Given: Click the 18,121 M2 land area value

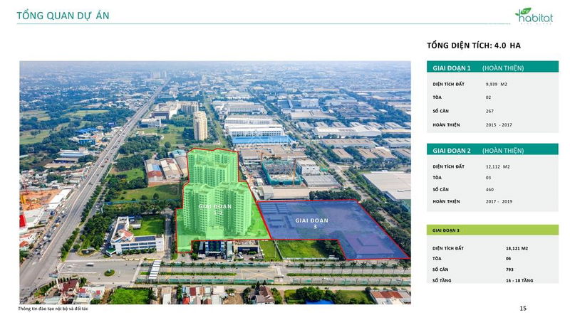Looking at the screenshot, I should (x=519, y=248).
